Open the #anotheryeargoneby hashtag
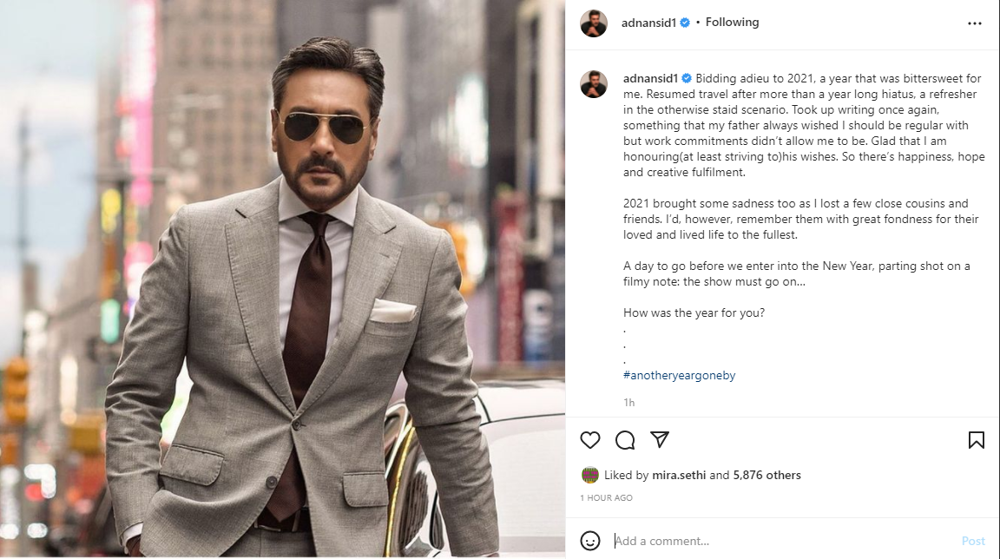The height and width of the screenshot is (559, 1000). coord(679,376)
